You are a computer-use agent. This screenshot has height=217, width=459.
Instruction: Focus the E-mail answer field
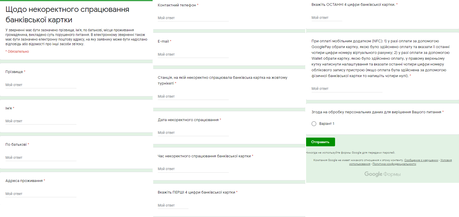point(193,54)
